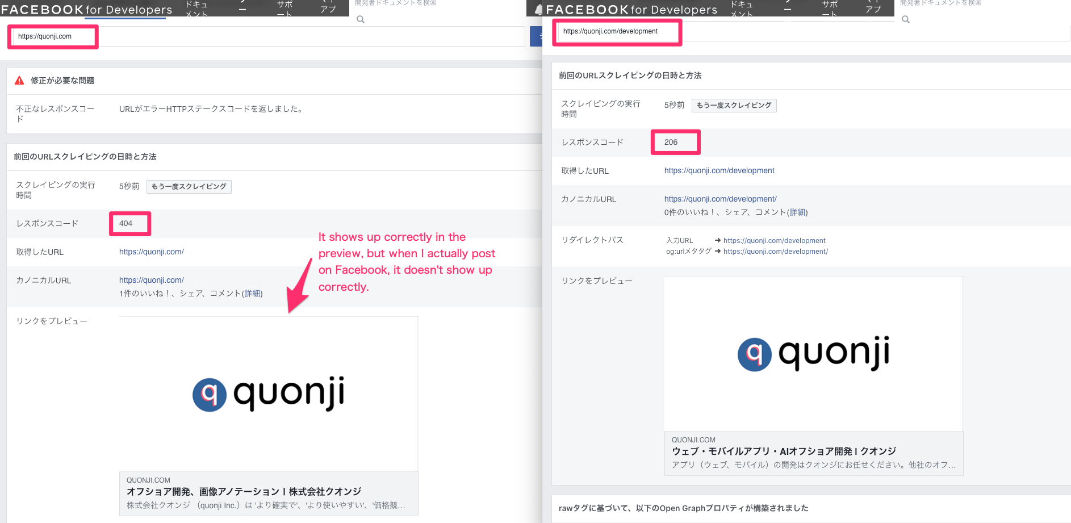This screenshot has height=523, width=1071.
Task: Open ドキュメント menu in the left window
Action: pos(196,9)
